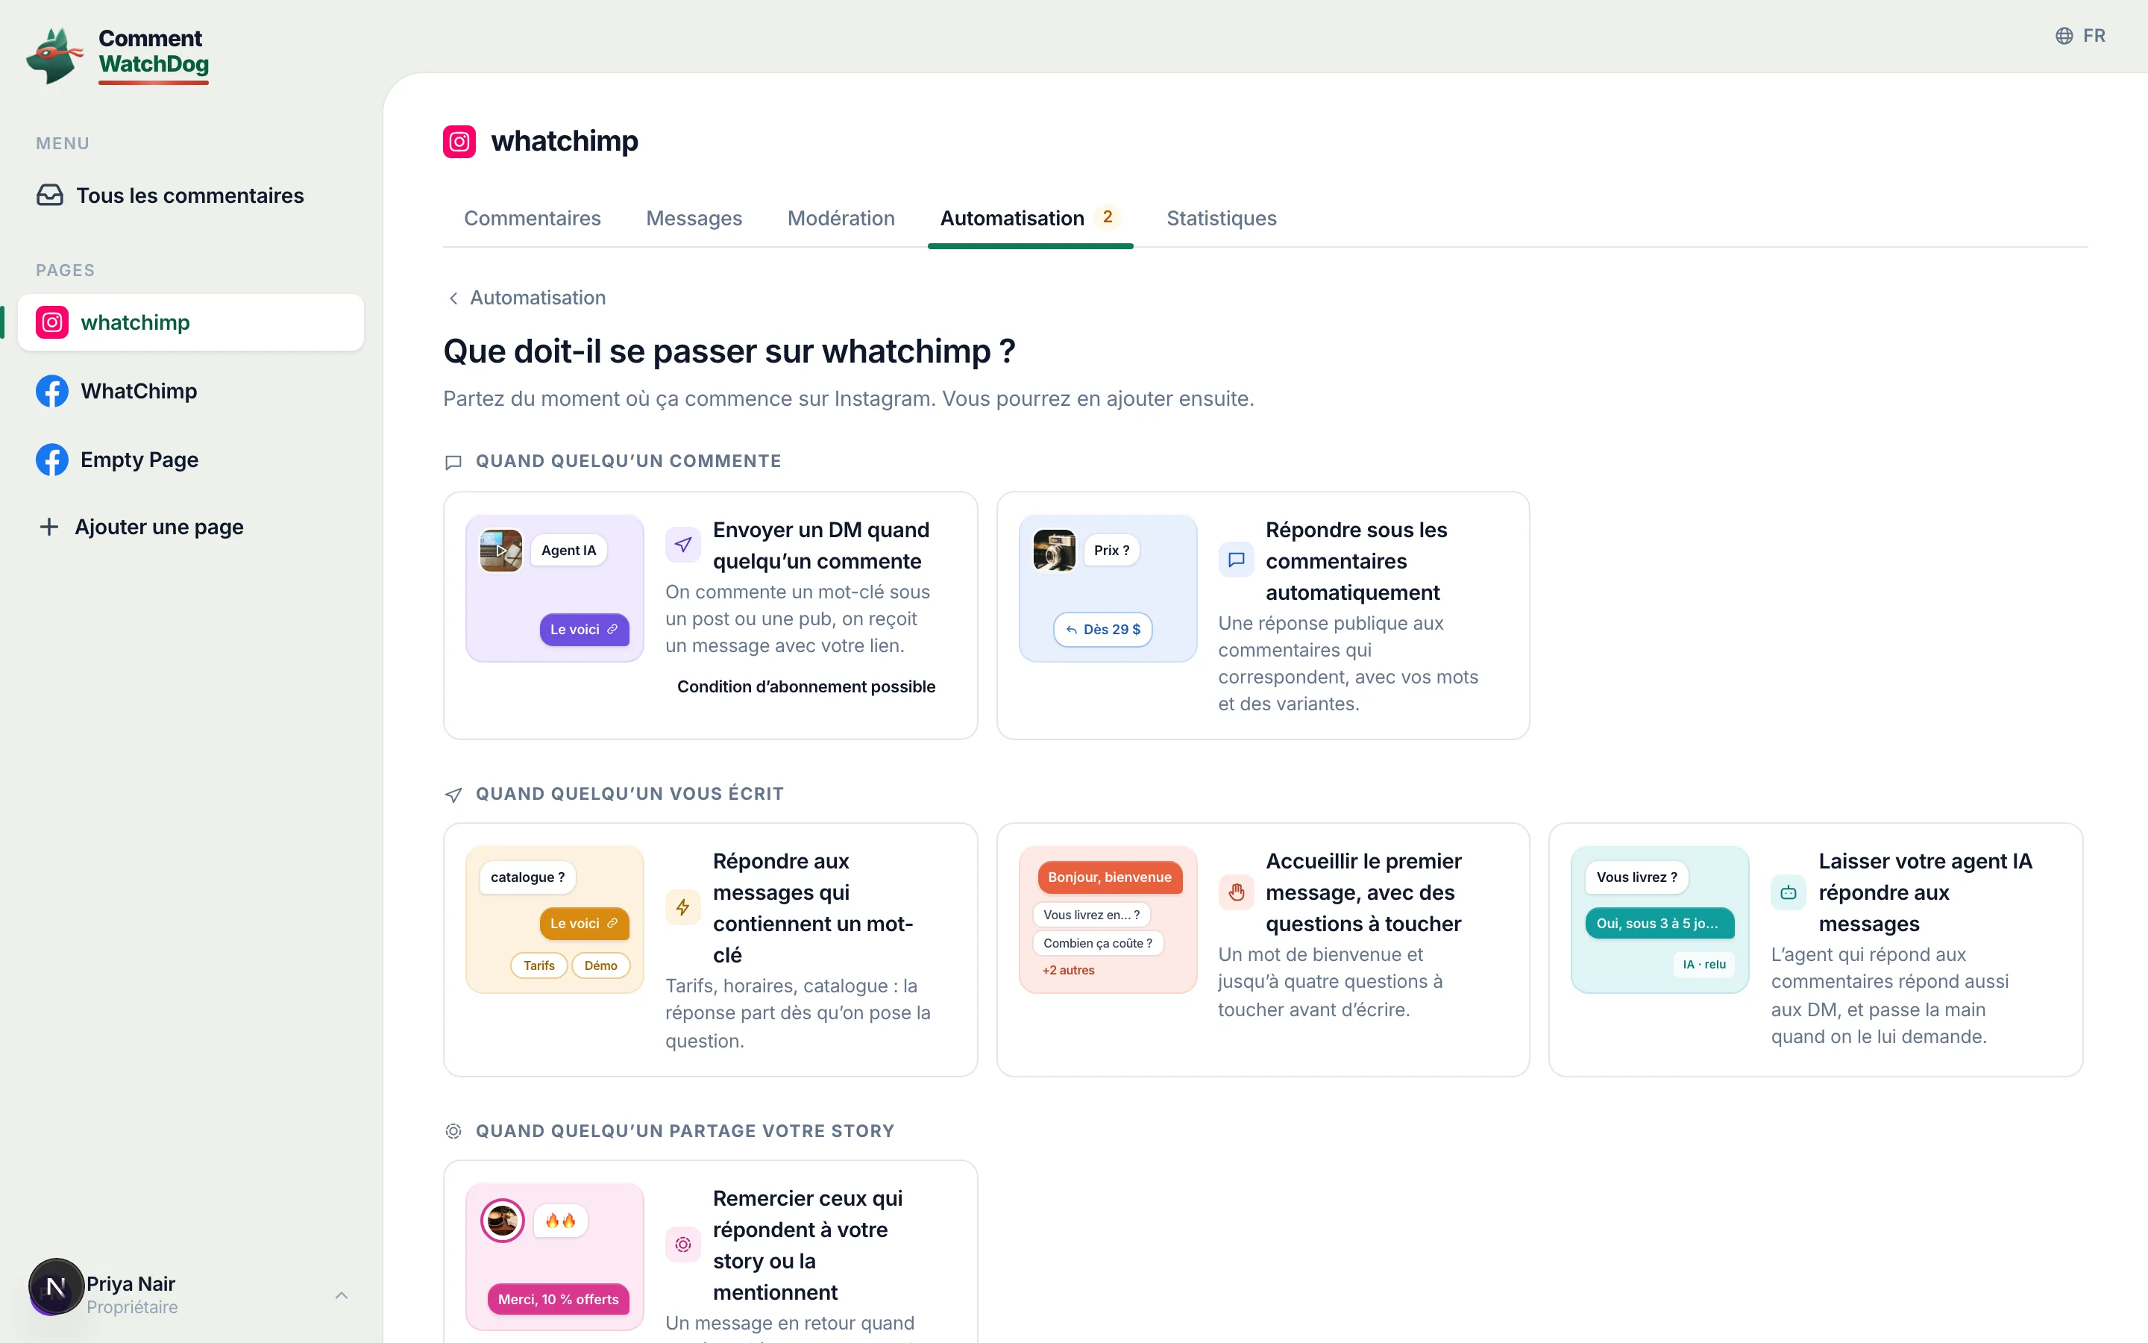
Task: Click the plus icon to add a page
Action: (x=48, y=527)
